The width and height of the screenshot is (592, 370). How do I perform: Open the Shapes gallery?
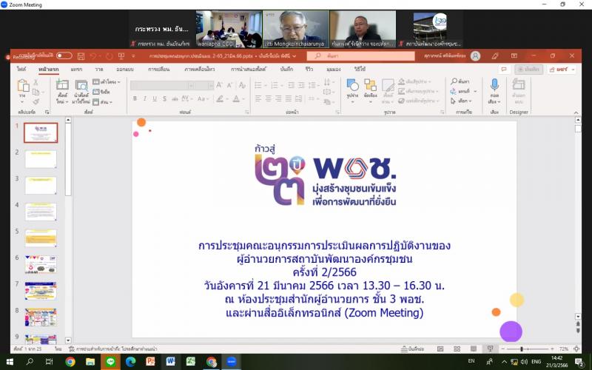[353, 89]
